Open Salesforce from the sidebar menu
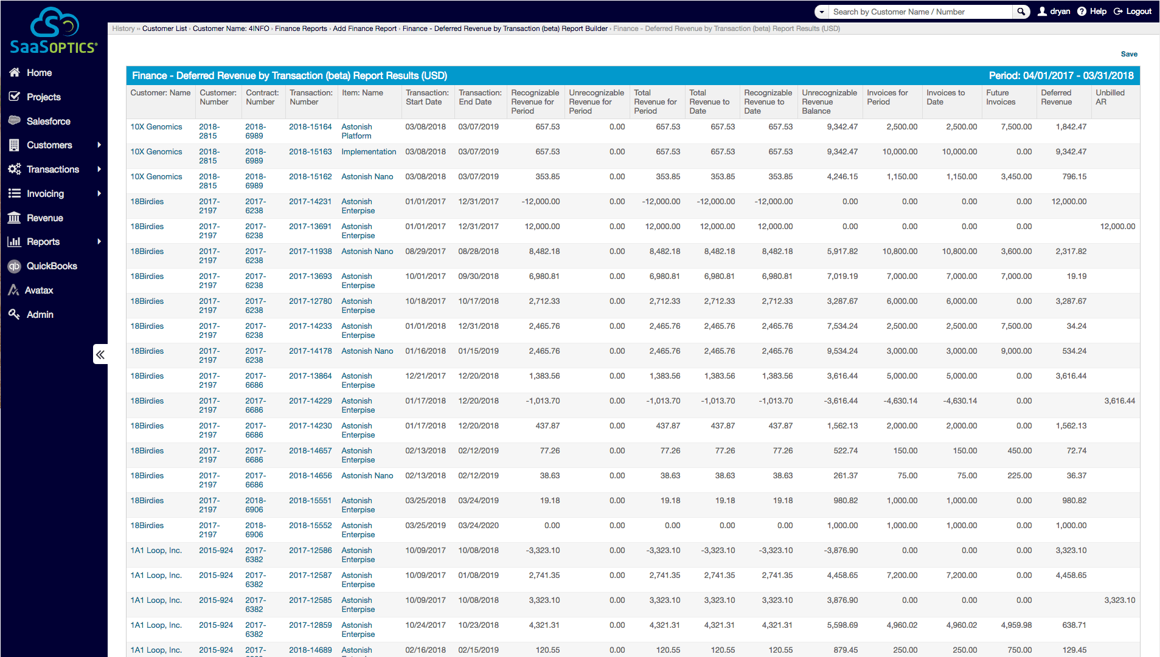The image size is (1160, 657). click(49, 121)
